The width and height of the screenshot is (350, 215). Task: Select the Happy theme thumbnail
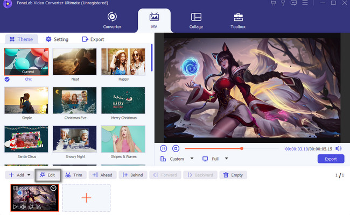[123, 62]
